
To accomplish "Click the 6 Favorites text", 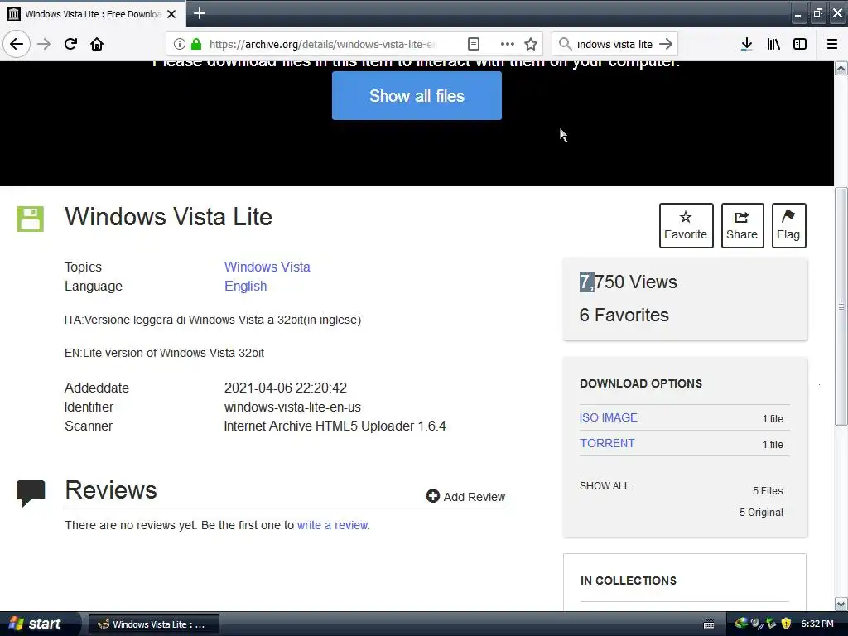I will [624, 315].
